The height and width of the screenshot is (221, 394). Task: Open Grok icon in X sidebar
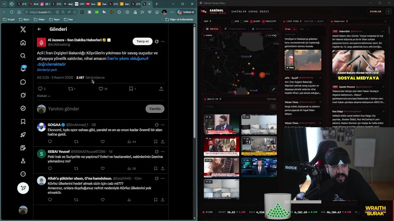23,95
